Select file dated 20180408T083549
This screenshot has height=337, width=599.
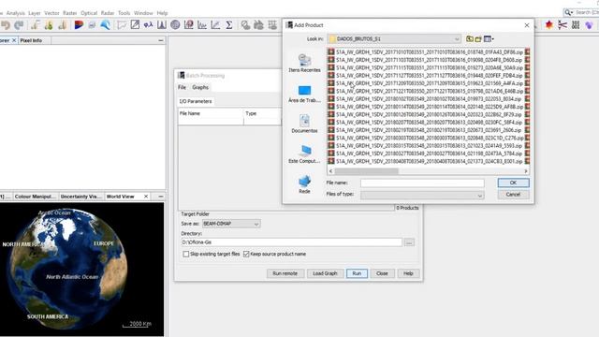(x=425, y=161)
